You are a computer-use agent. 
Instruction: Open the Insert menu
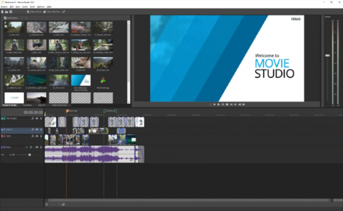tap(25, 7)
